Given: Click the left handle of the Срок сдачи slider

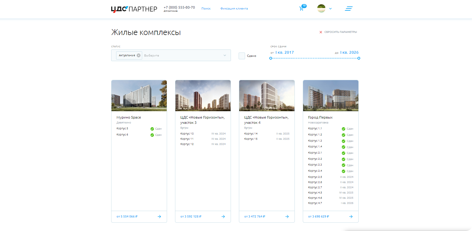Looking at the screenshot, I should [x=271, y=58].
